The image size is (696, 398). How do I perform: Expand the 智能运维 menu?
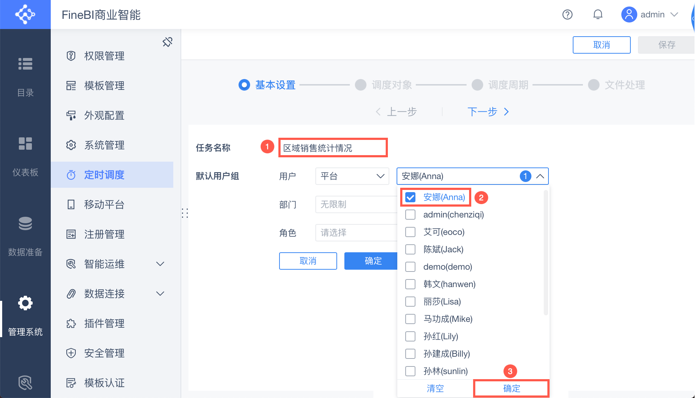click(x=160, y=264)
